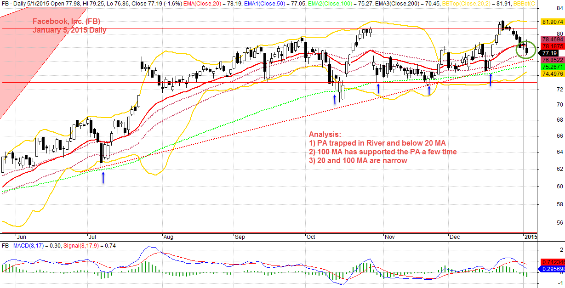Click the Jun label on the date axis
This screenshot has height=288, width=565.
(x=21, y=237)
